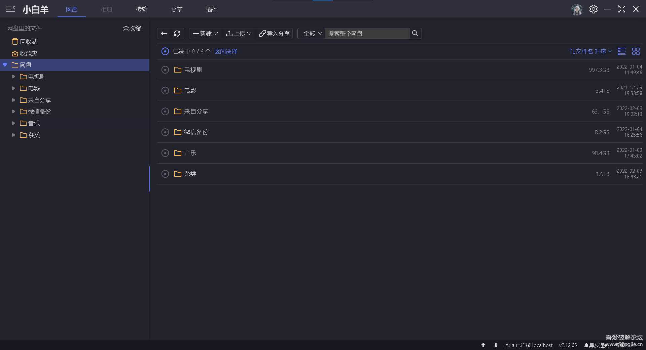Select the 音乐 folder checkbox
The width and height of the screenshot is (646, 350).
[x=165, y=153]
